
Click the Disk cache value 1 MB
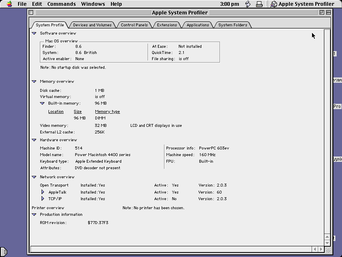point(99,91)
